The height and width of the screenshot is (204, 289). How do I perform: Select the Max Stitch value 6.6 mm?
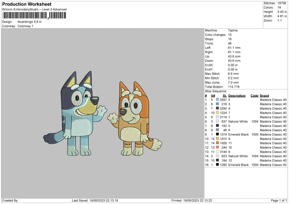point(233,74)
